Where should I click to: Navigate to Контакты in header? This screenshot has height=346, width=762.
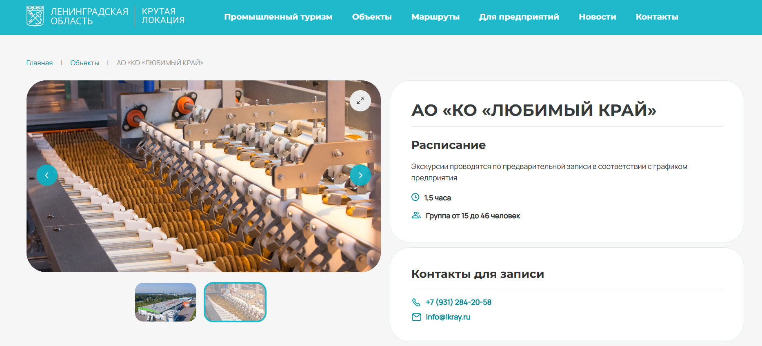(657, 17)
